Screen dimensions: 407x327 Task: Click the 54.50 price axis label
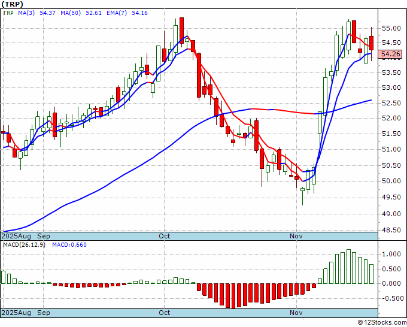pyautogui.click(x=391, y=43)
